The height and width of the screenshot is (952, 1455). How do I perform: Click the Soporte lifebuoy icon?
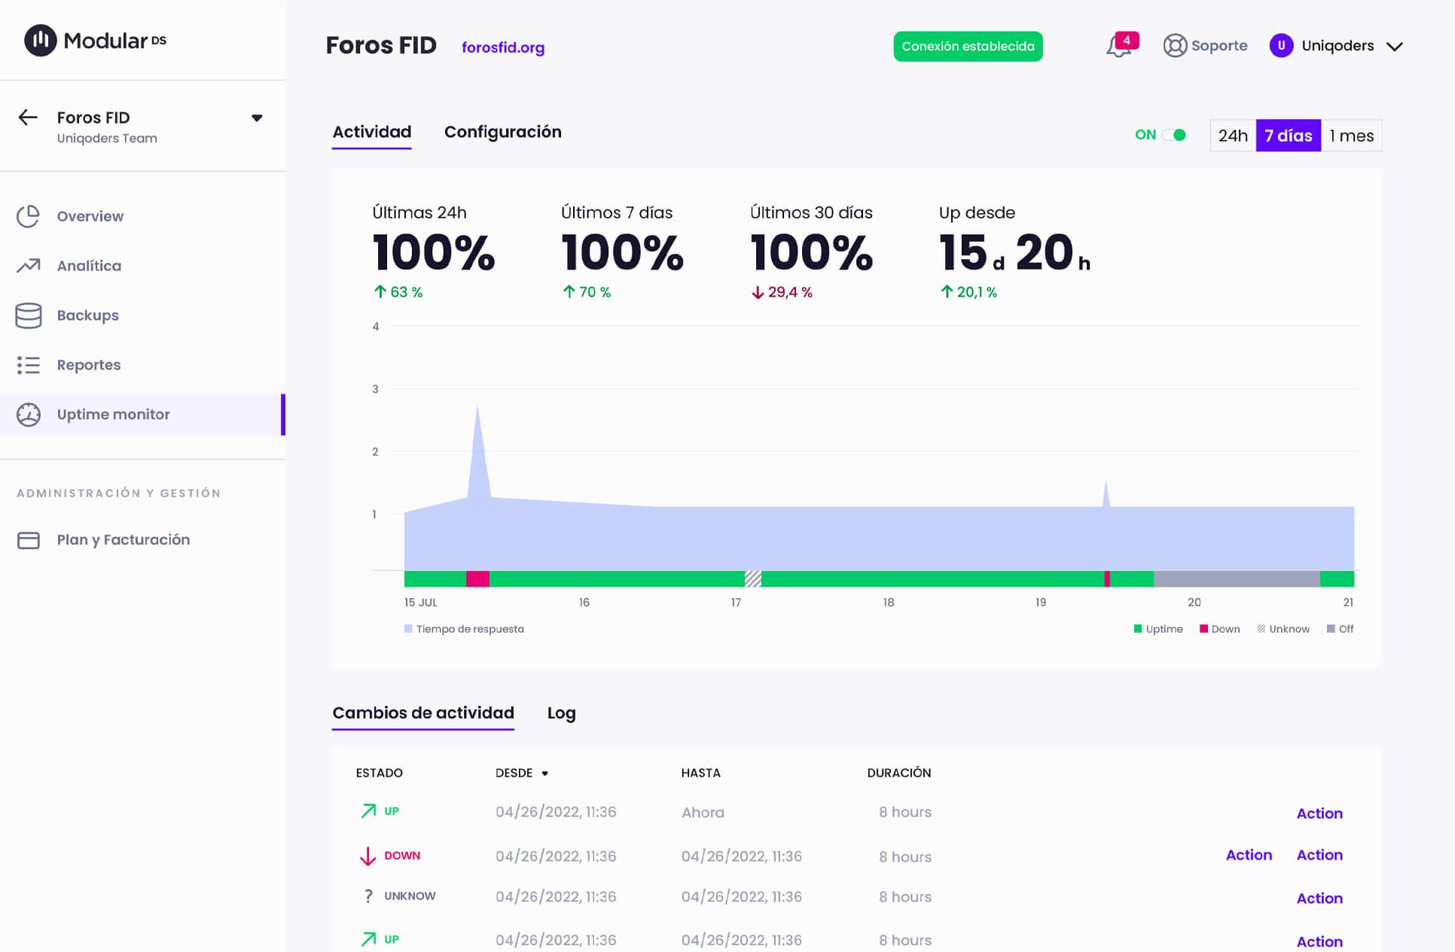click(x=1175, y=46)
